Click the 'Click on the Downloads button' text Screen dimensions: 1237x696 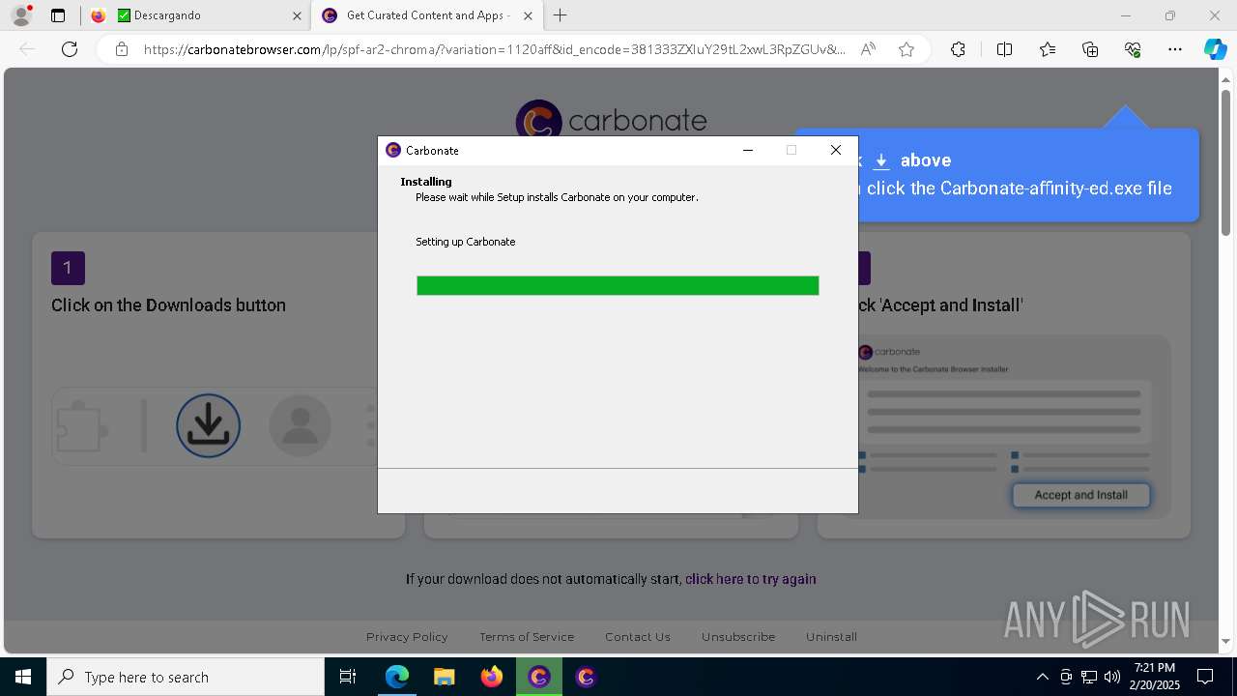click(x=168, y=305)
